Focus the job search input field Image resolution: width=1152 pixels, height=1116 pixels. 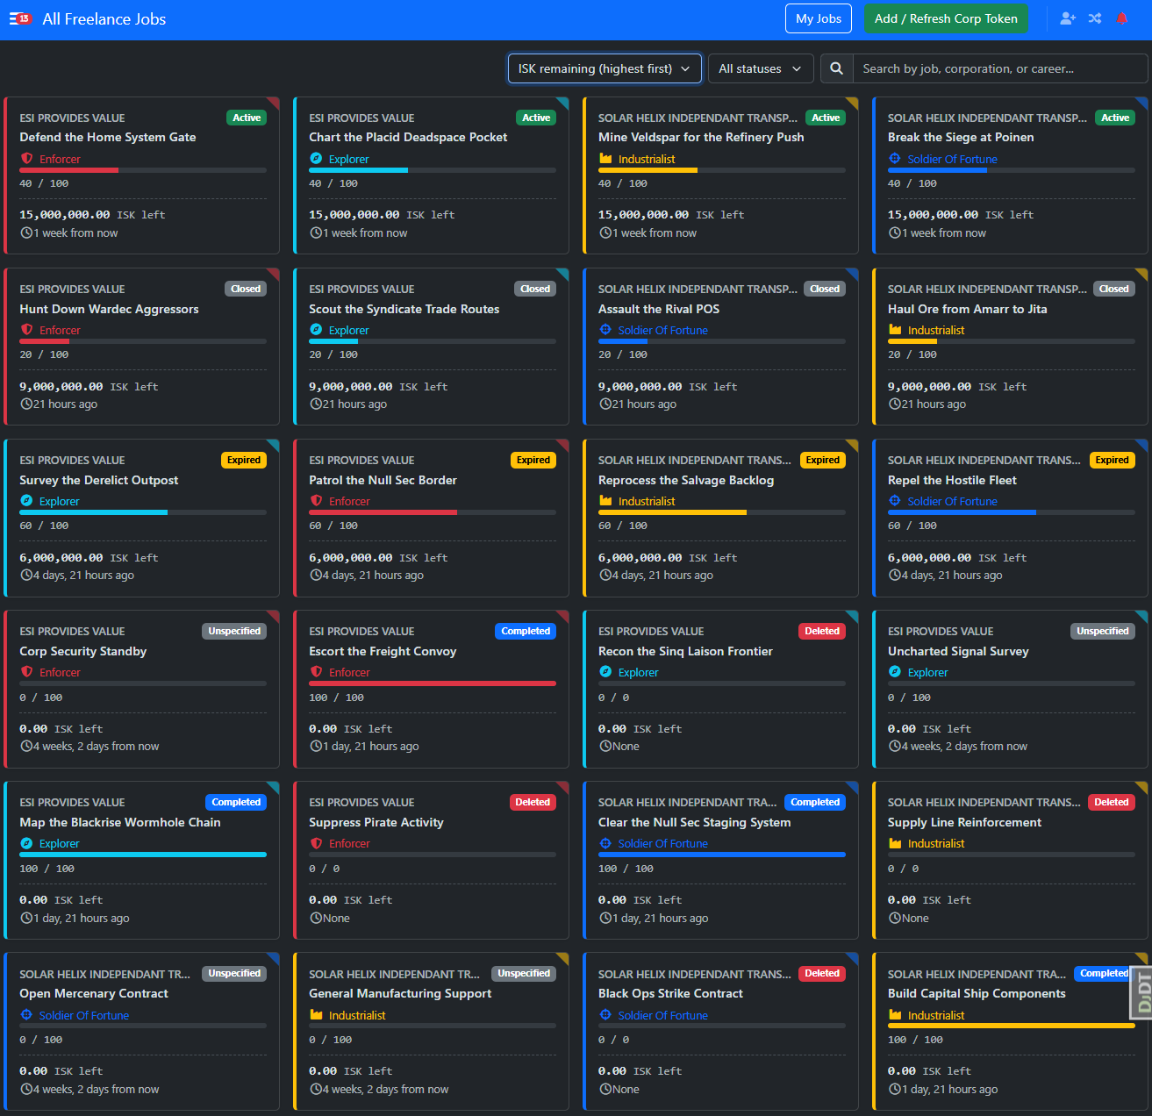point(1000,68)
